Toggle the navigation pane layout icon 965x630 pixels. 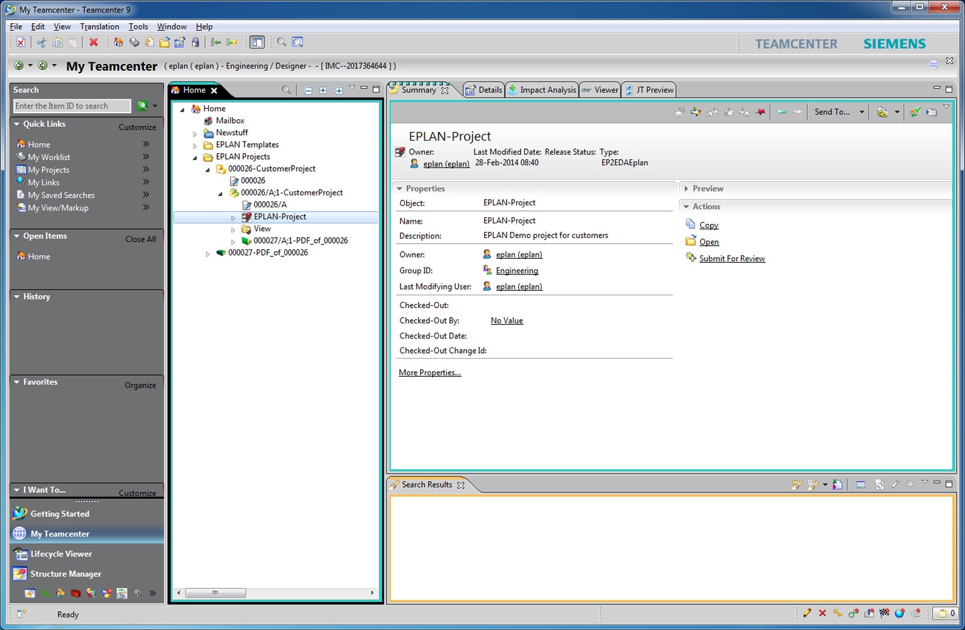click(256, 43)
